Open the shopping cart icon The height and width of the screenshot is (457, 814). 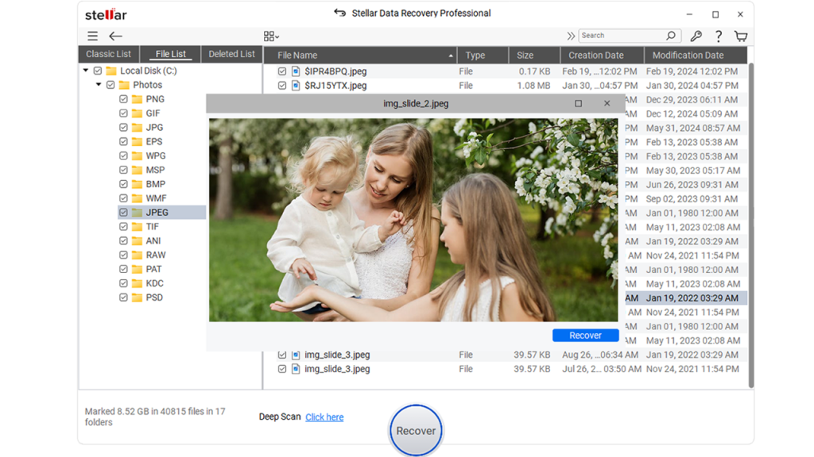coord(740,36)
